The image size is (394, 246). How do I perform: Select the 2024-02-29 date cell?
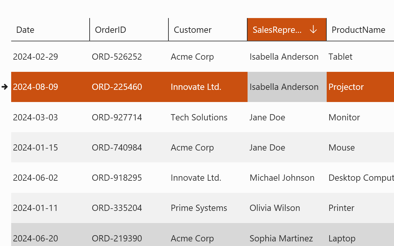[x=35, y=57]
